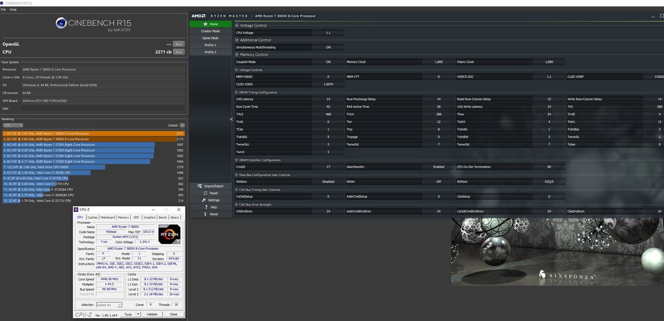Open the Socket #1 selection dropdown
This screenshot has height=321, width=664.
tap(109, 305)
